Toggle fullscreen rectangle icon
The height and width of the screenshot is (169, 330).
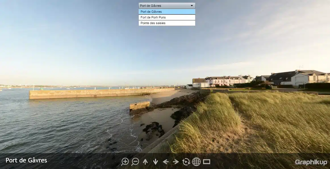[206, 162]
